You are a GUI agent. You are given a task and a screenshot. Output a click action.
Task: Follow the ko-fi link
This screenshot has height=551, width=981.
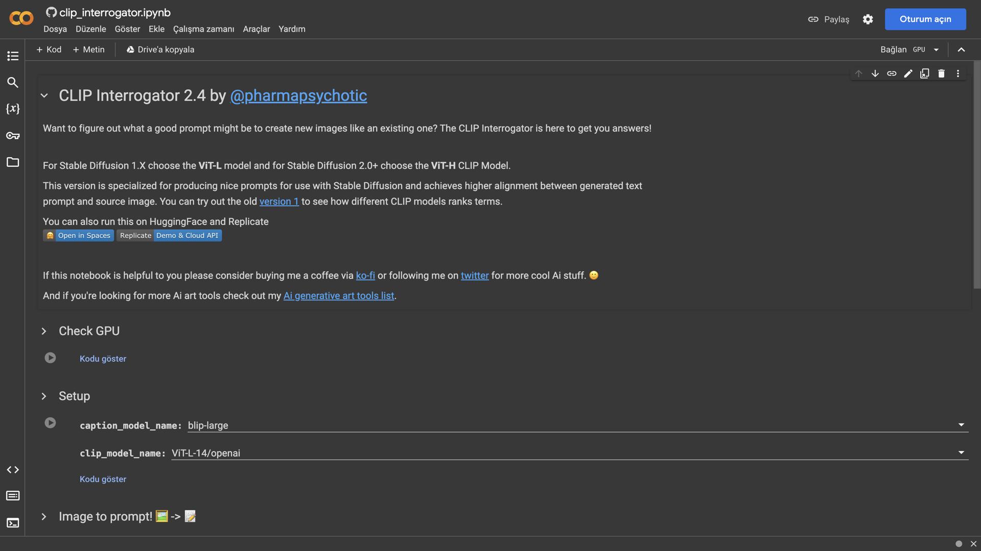365,275
